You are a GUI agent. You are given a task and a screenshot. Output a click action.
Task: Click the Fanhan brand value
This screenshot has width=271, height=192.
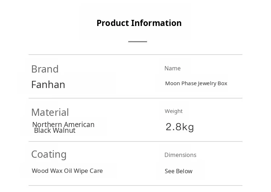pos(48,85)
